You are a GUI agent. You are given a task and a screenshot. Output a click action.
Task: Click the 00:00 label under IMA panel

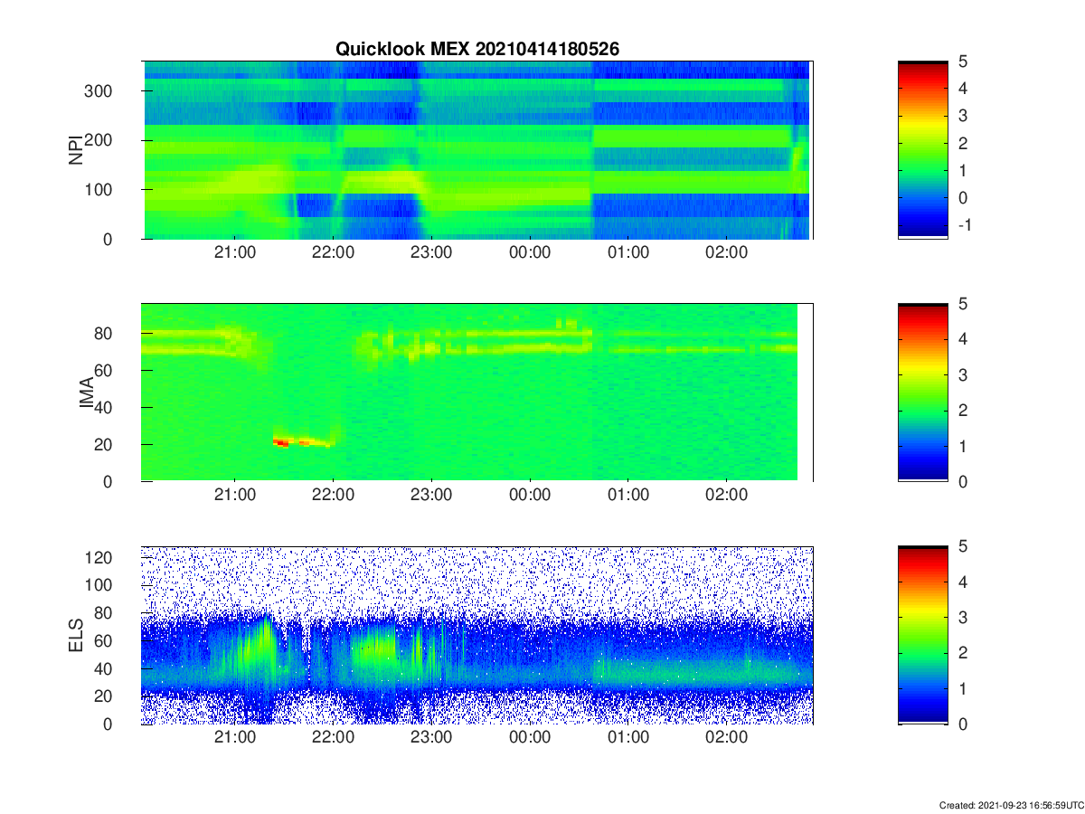[530, 495]
